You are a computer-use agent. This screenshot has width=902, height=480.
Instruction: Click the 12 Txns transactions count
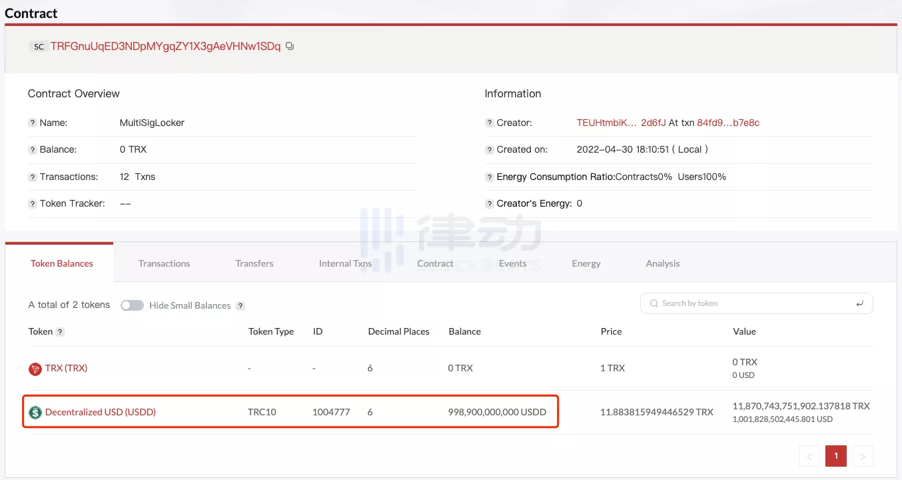[x=137, y=177]
